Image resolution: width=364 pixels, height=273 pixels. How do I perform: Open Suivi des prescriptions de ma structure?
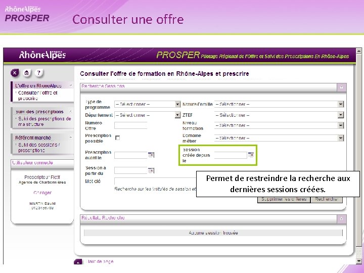44,121
